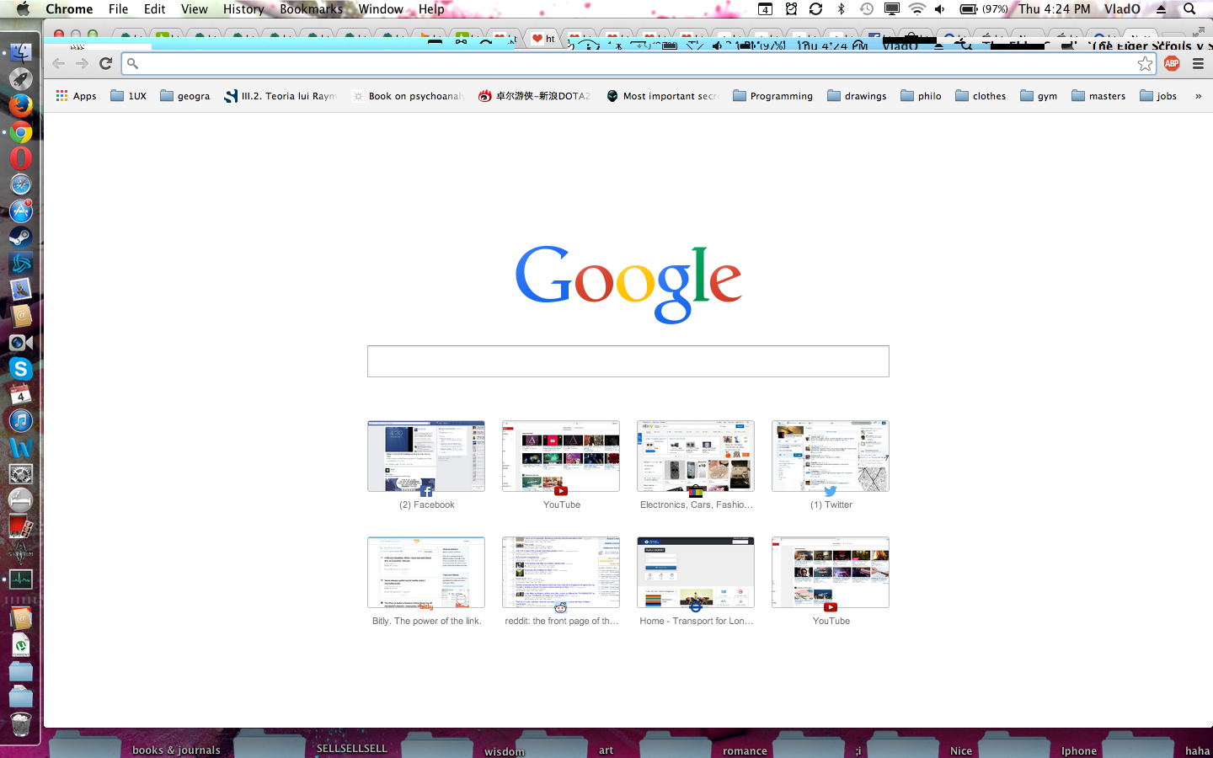The height and width of the screenshot is (758, 1213).
Task: Launch Skyrim from the dock
Action: (20, 553)
